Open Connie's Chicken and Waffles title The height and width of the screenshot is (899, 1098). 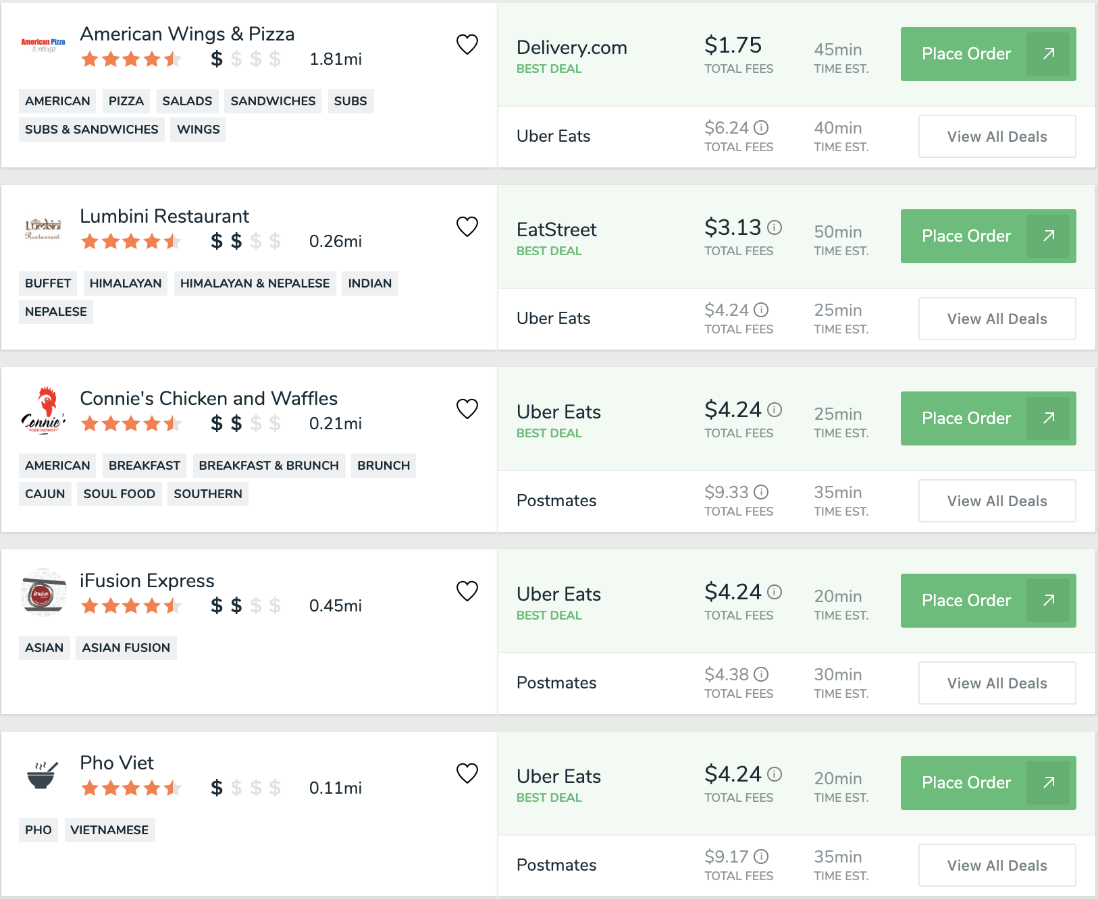[209, 398]
